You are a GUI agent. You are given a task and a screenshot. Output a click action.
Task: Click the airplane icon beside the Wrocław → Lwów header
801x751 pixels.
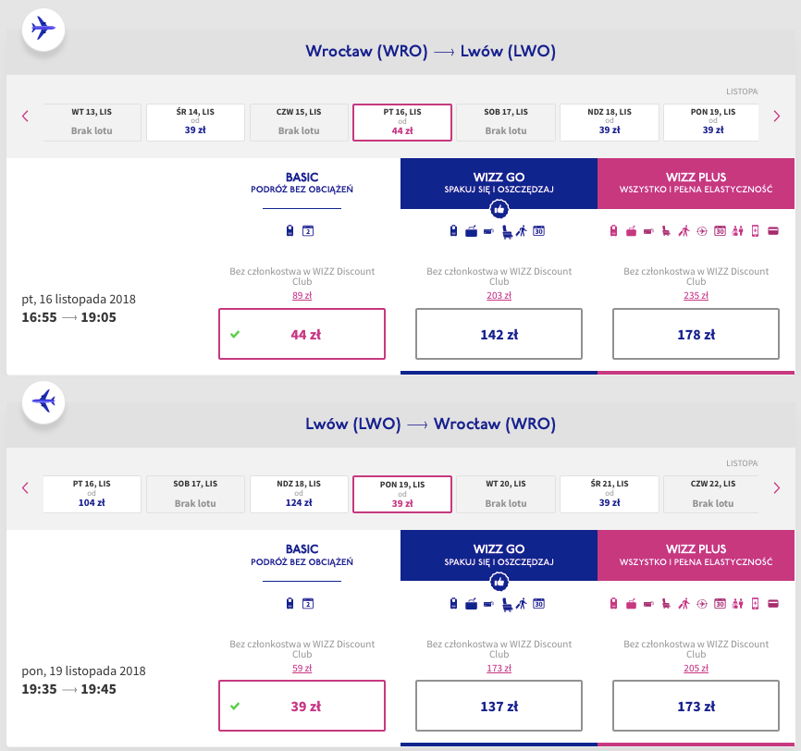(x=43, y=29)
